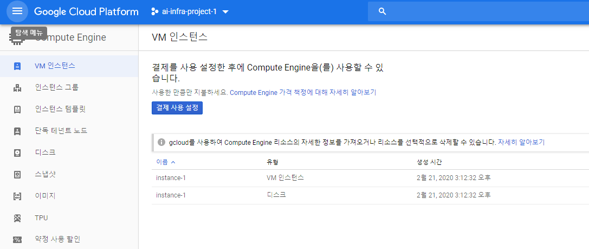This screenshot has height=249, width=589.
Task: Click the VM 인스턴스 page title
Action: point(179,37)
